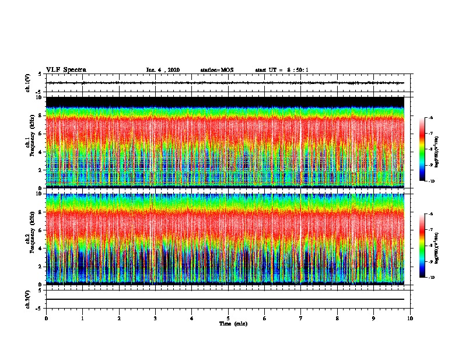
Task: Click the "ch.3(V)" waveform axis label
Action: pyautogui.click(x=28, y=299)
